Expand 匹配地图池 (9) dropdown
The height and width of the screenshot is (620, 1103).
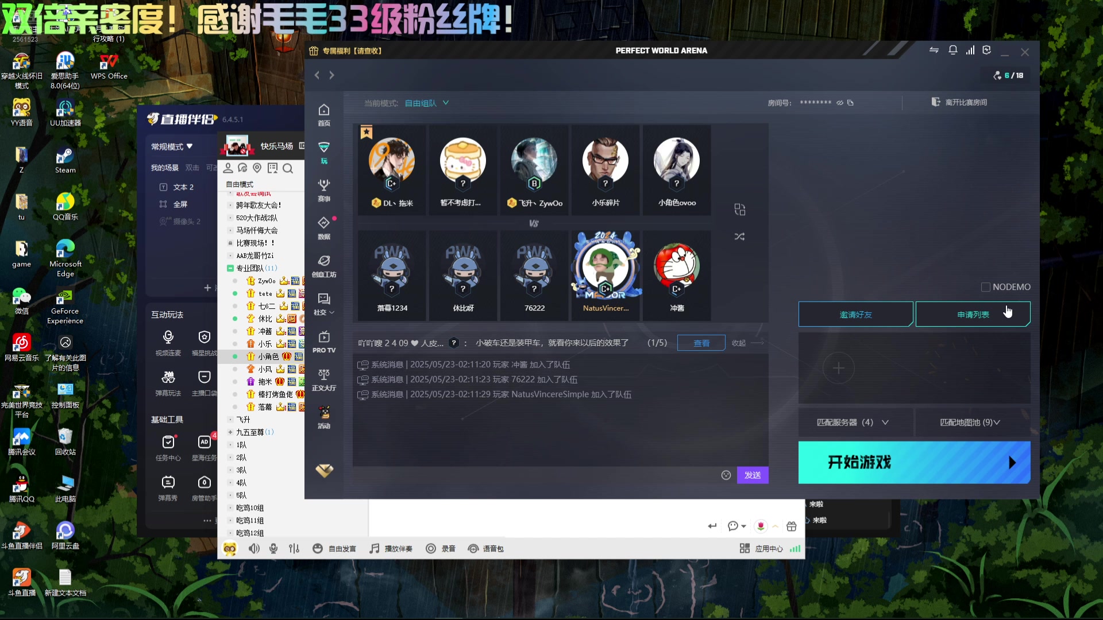[971, 423]
